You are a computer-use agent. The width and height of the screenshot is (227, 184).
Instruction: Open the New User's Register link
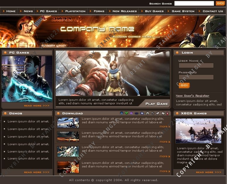[192, 96]
